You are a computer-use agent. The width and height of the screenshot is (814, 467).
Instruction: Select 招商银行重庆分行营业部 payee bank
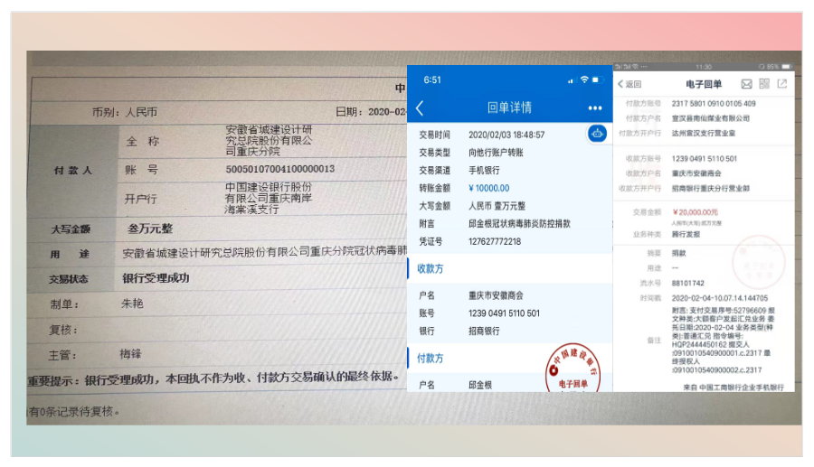click(711, 188)
